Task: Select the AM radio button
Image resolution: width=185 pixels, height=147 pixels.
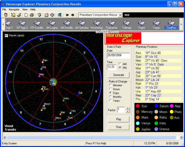Action: (x=120, y=64)
